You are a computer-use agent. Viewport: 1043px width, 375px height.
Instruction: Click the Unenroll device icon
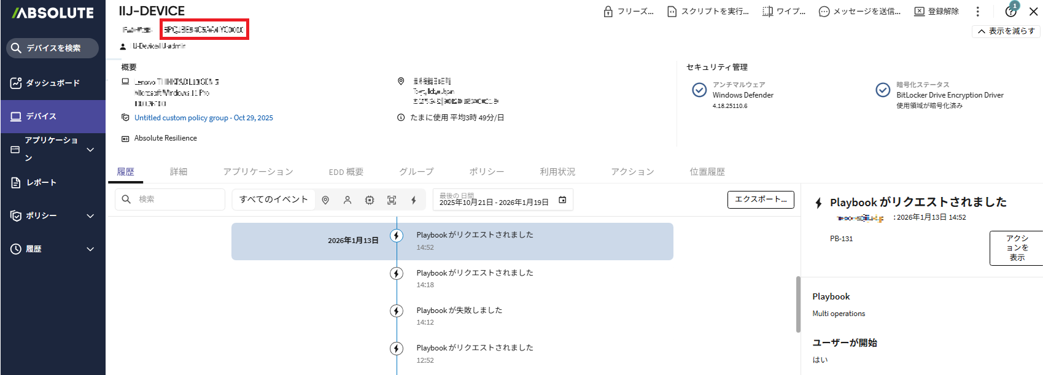click(919, 12)
